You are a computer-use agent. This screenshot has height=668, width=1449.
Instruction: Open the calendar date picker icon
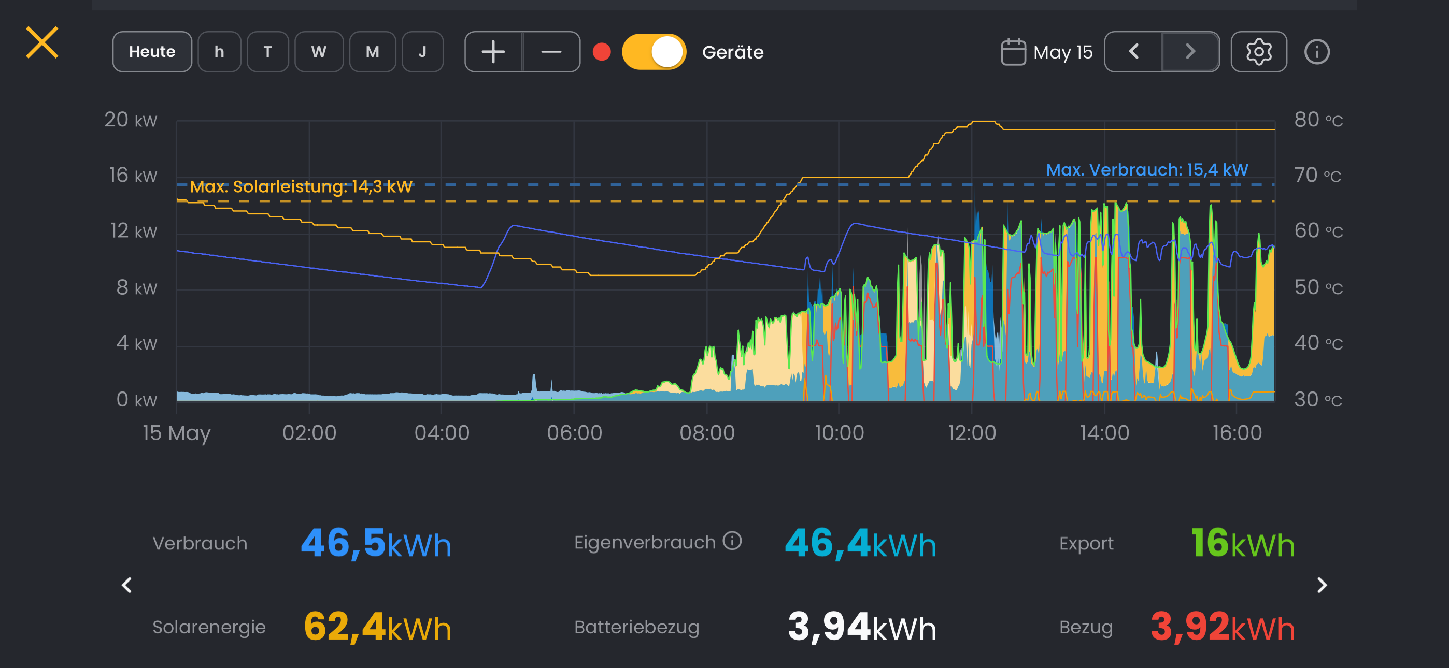(x=1013, y=52)
